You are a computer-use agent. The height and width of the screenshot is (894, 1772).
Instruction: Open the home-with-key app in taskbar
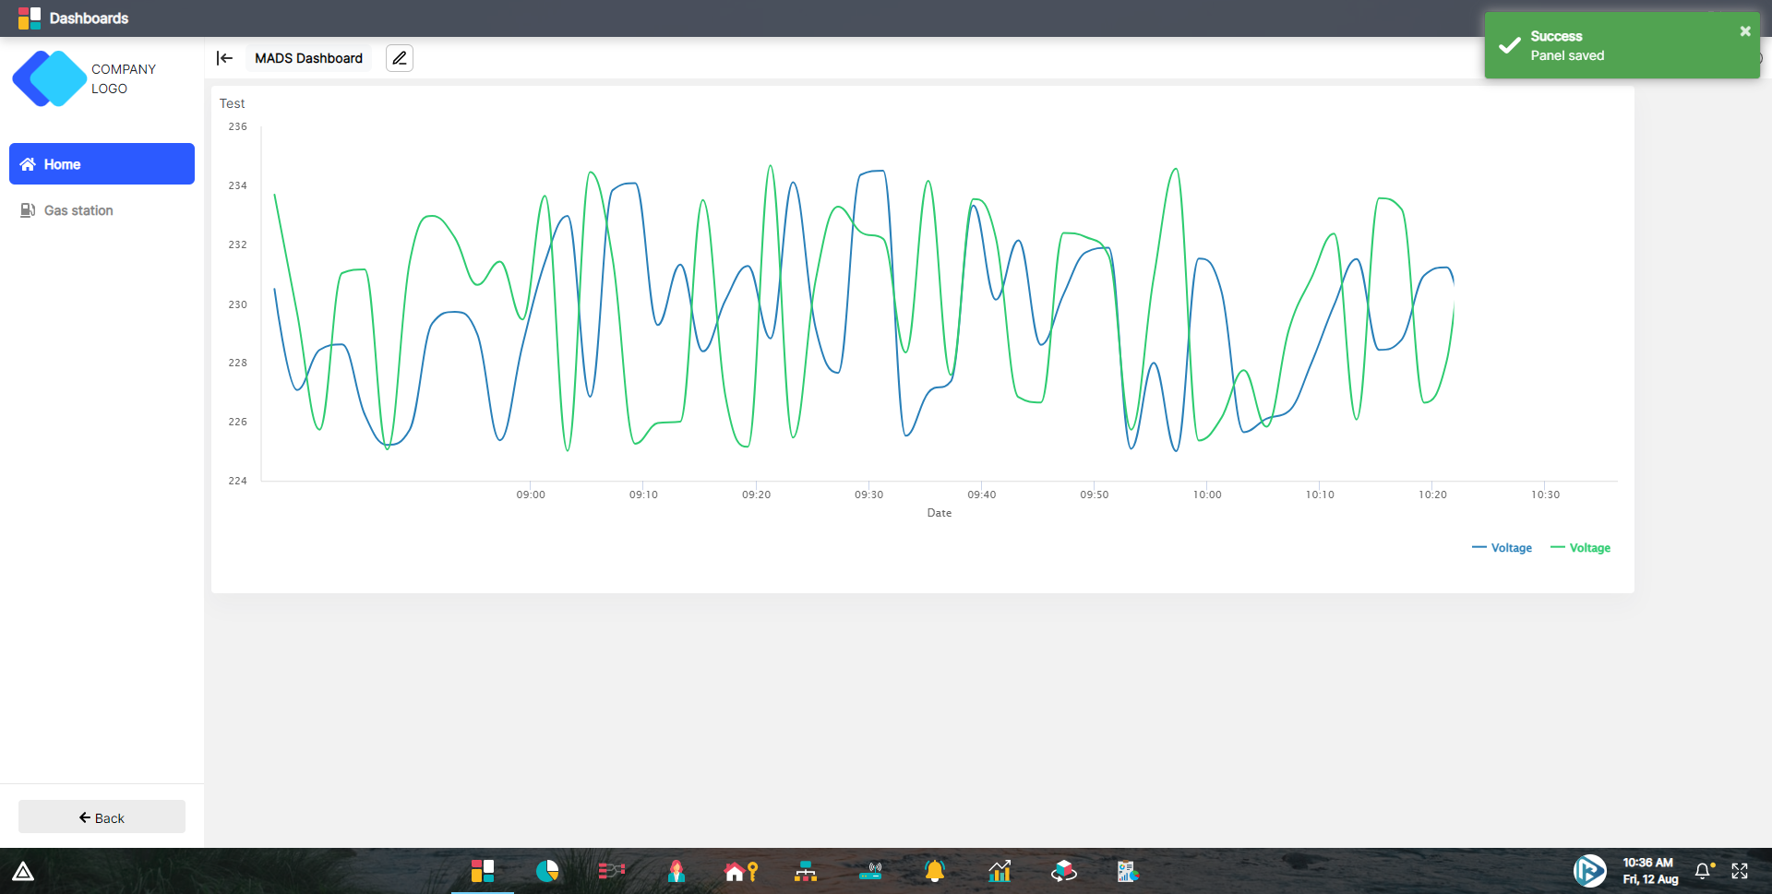740,870
